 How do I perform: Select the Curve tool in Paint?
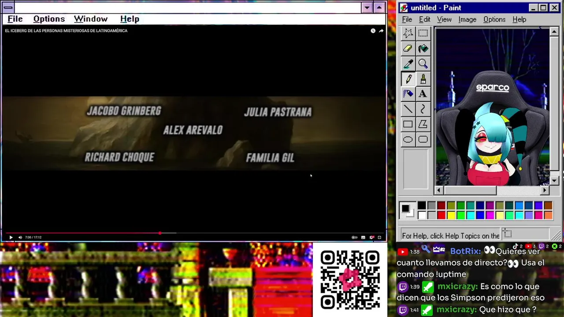[423, 109]
